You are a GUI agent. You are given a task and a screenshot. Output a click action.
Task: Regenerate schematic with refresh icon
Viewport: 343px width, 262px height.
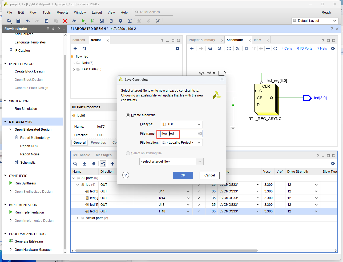click(x=275, y=49)
